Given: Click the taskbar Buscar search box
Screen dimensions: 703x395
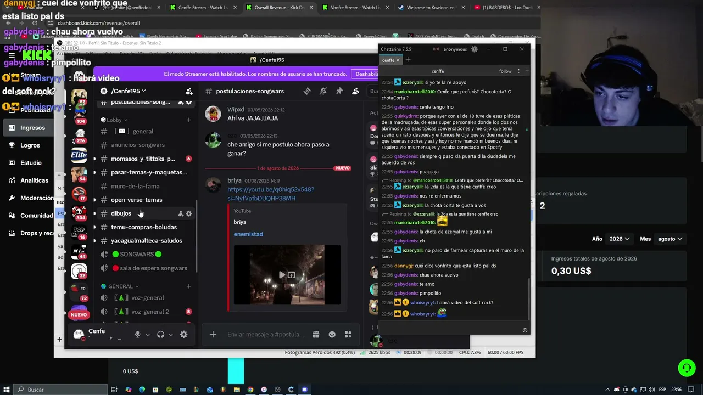Looking at the screenshot, I should tap(60, 390).
